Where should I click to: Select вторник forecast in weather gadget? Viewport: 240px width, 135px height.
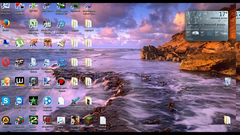[x=221, y=33]
